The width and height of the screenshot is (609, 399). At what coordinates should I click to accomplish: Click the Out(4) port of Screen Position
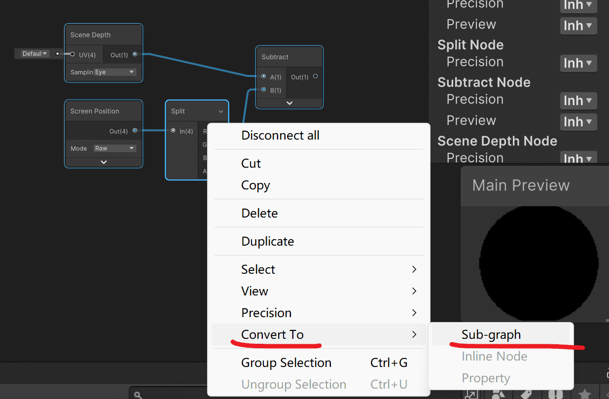click(135, 131)
